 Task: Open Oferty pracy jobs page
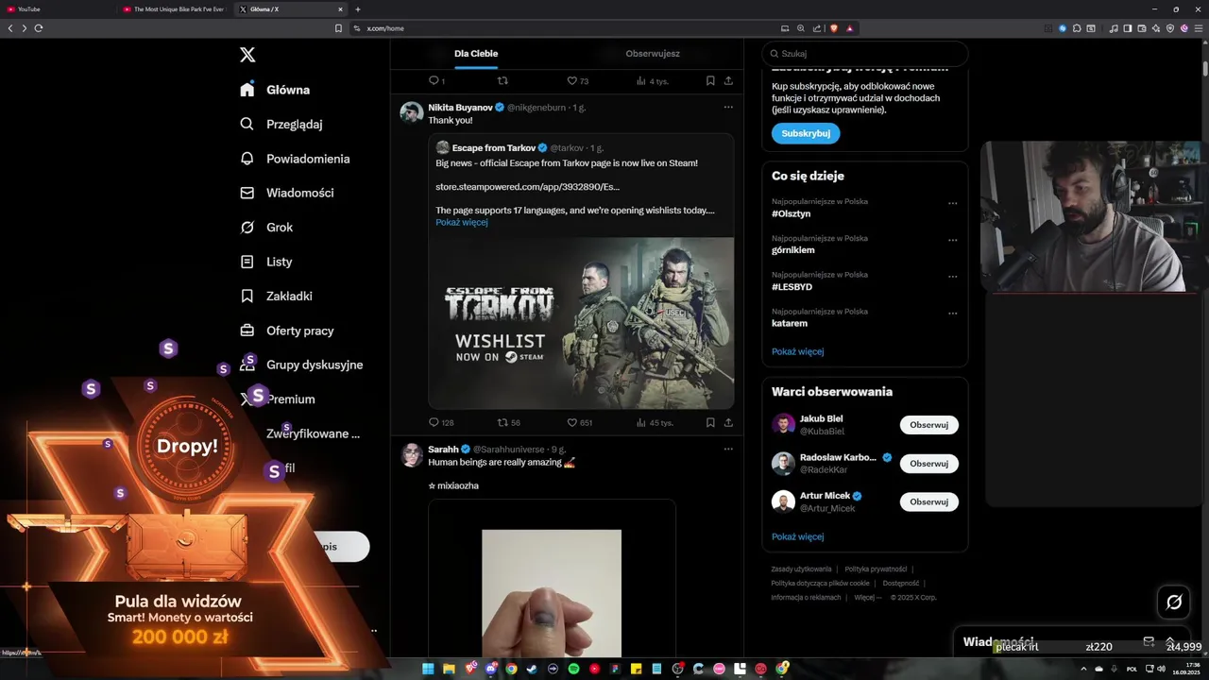click(286, 331)
